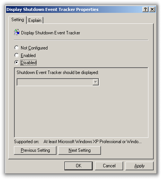
Task: Apply the current policy setting
Action: coord(139,166)
